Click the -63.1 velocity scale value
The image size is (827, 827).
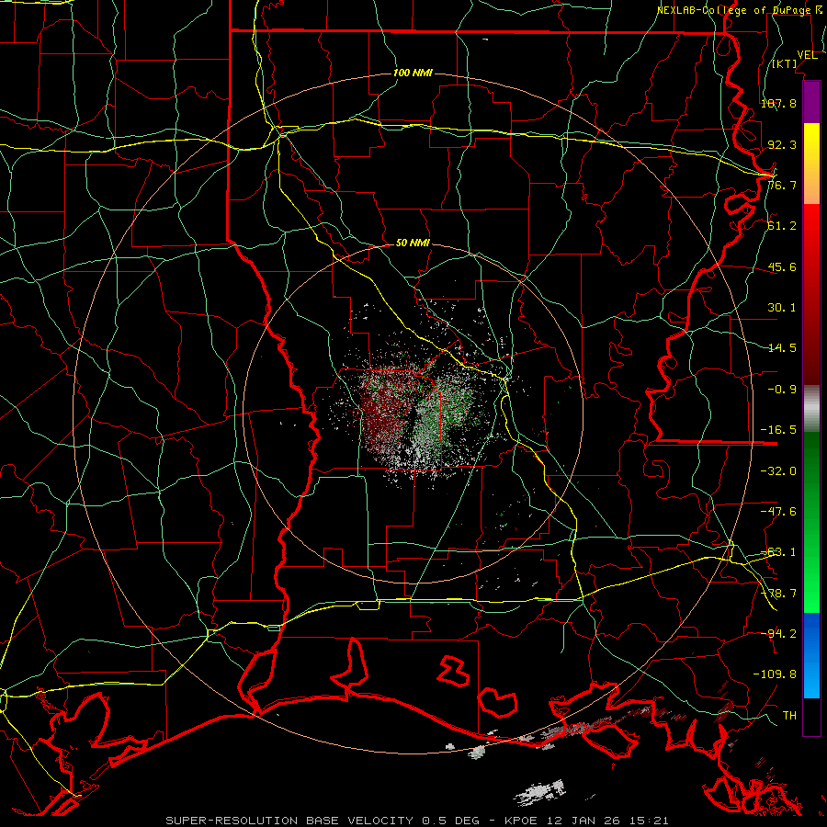(x=778, y=552)
